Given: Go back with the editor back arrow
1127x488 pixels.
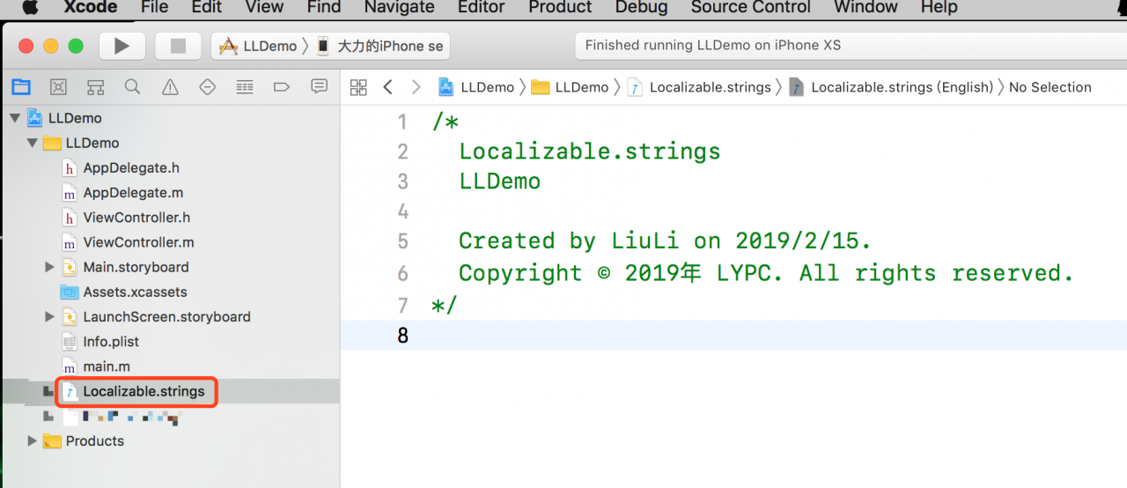Looking at the screenshot, I should [387, 86].
